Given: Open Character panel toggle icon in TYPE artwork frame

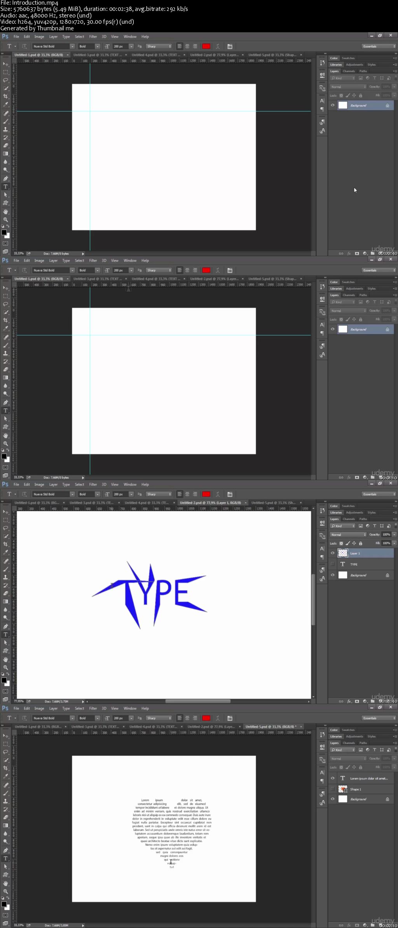Looking at the screenshot, I should click(x=230, y=494).
